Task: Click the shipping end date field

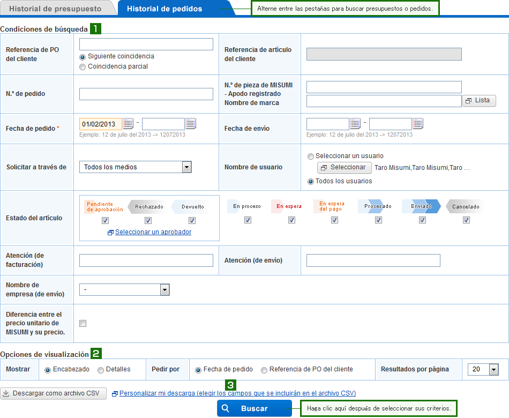Action: 391,124
